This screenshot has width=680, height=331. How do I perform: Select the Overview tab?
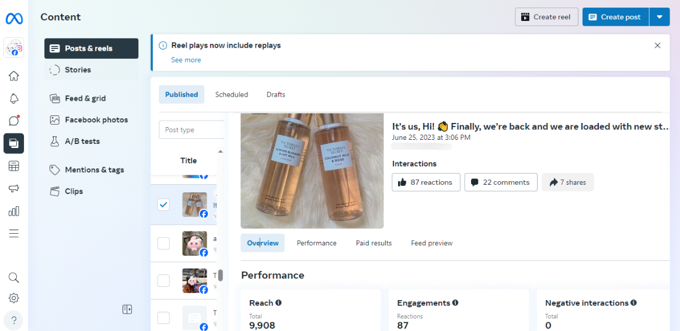click(263, 243)
